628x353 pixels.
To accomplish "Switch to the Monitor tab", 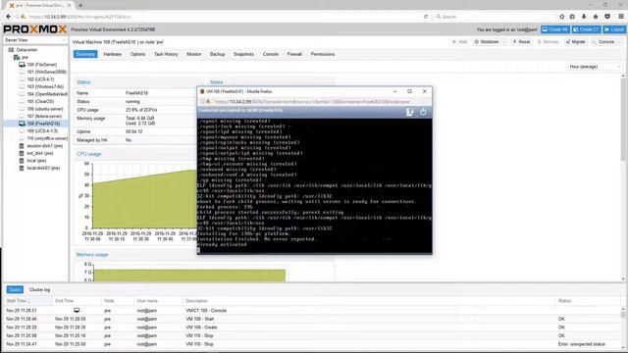I will [x=194, y=54].
